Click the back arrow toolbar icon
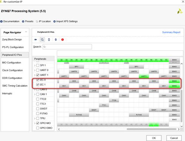The image size is (185, 141). point(36,39)
